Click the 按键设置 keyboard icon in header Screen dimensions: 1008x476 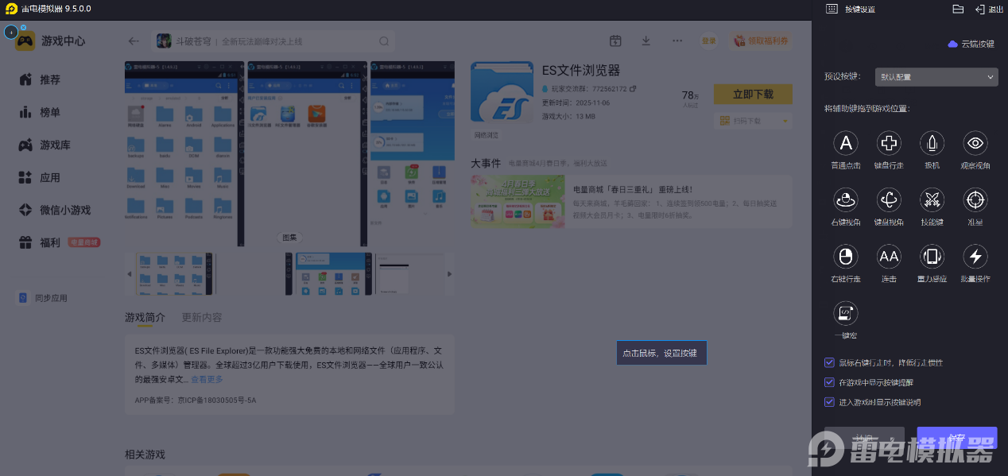[x=832, y=9]
